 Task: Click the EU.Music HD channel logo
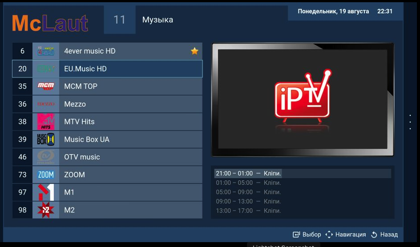pos(46,69)
